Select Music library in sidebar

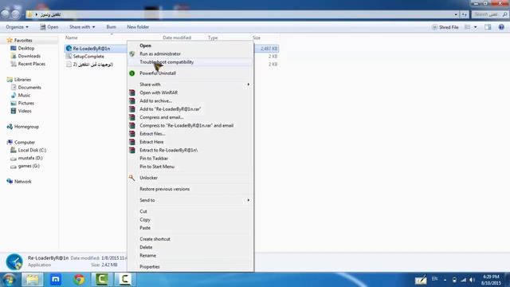click(x=24, y=95)
